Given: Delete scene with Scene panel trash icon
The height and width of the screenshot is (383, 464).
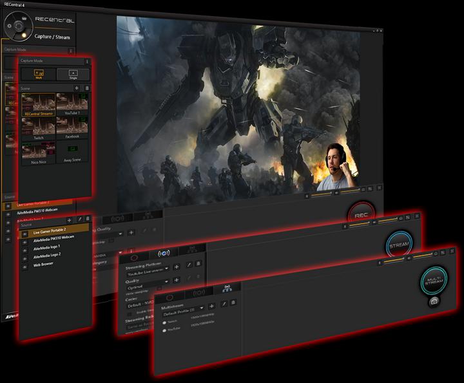Looking at the screenshot, I should tap(87, 88).
